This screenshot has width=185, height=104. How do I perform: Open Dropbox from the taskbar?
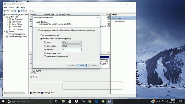pos(76,101)
